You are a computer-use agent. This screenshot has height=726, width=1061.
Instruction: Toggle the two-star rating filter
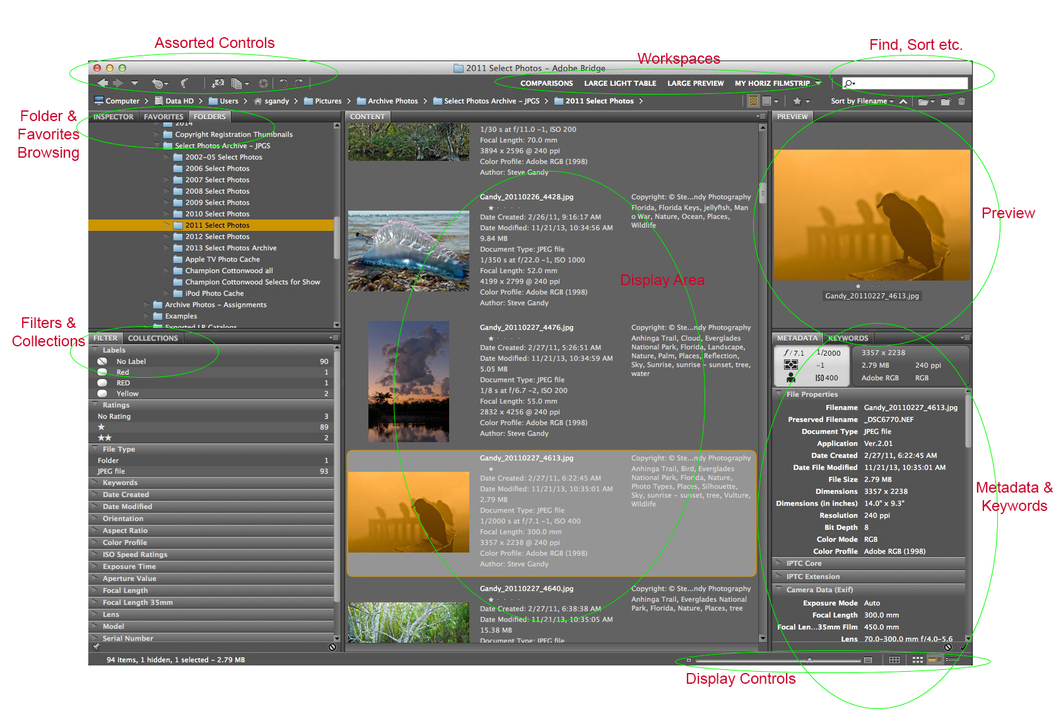tap(211, 438)
